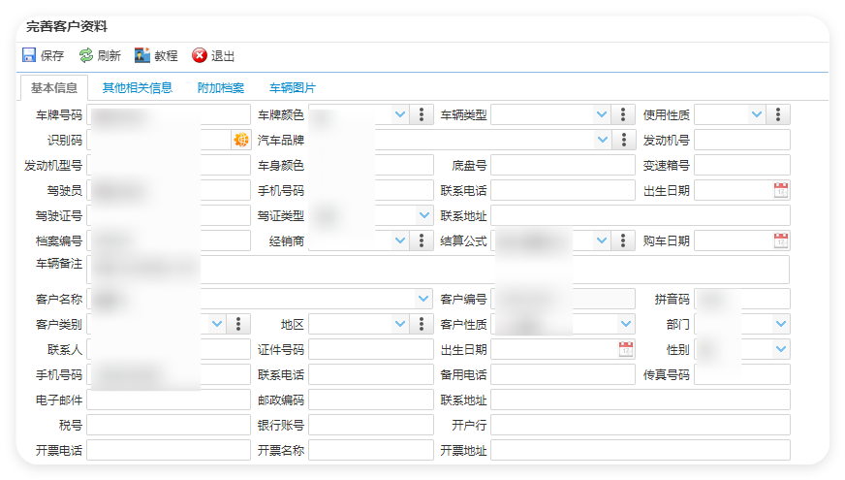Screen dimensions: 845x480
Task: Click the orange icon in 识别码 field
Action: point(241,141)
